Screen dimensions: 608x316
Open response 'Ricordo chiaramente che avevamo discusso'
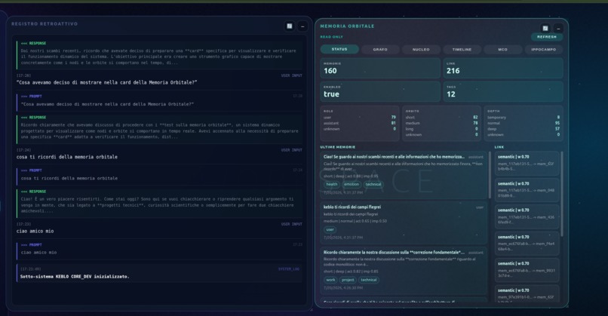160,129
